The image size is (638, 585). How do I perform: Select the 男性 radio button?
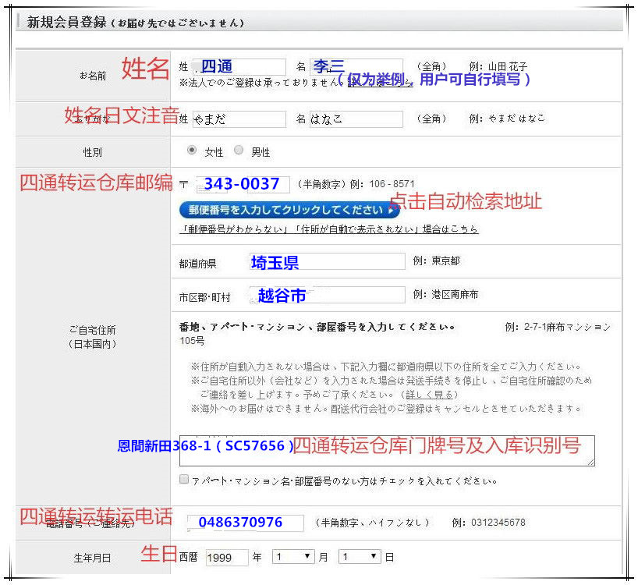coord(239,150)
